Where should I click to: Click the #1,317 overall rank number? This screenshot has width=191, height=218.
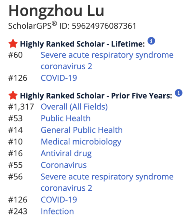(21, 107)
